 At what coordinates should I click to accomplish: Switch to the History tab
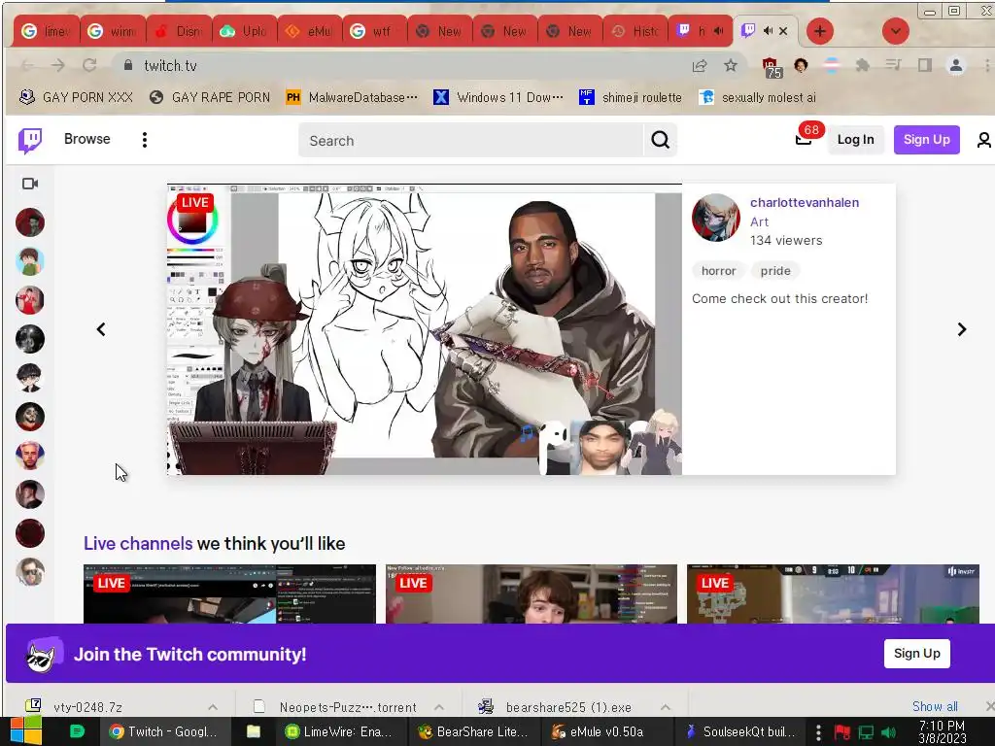635,31
